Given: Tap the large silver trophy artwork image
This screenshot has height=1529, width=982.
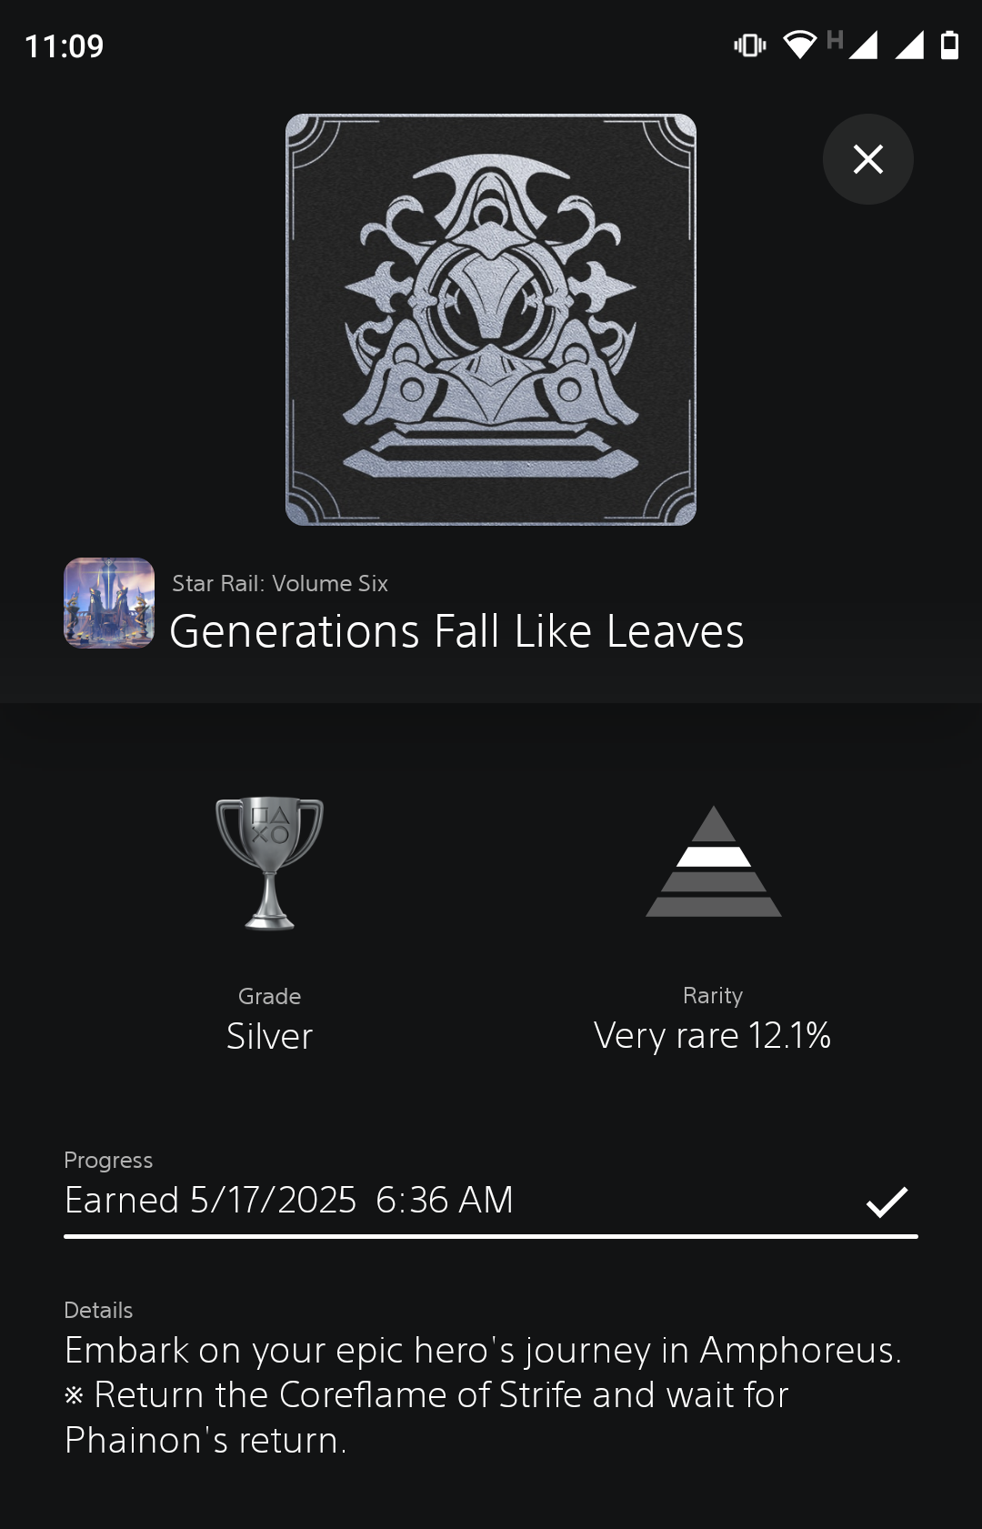Looking at the screenshot, I should pos(491,319).
